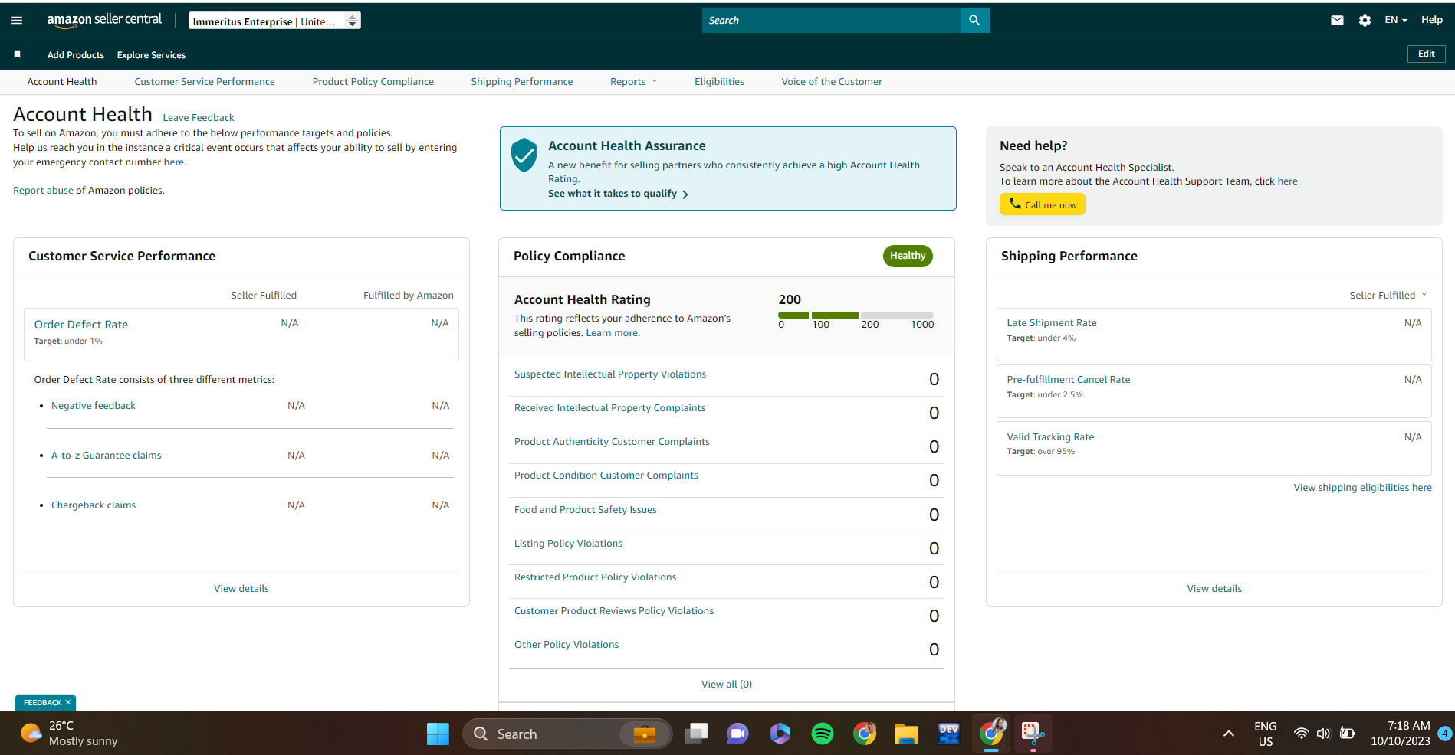Click the Leave Feedback link
The width and height of the screenshot is (1455, 755).
pyautogui.click(x=199, y=118)
